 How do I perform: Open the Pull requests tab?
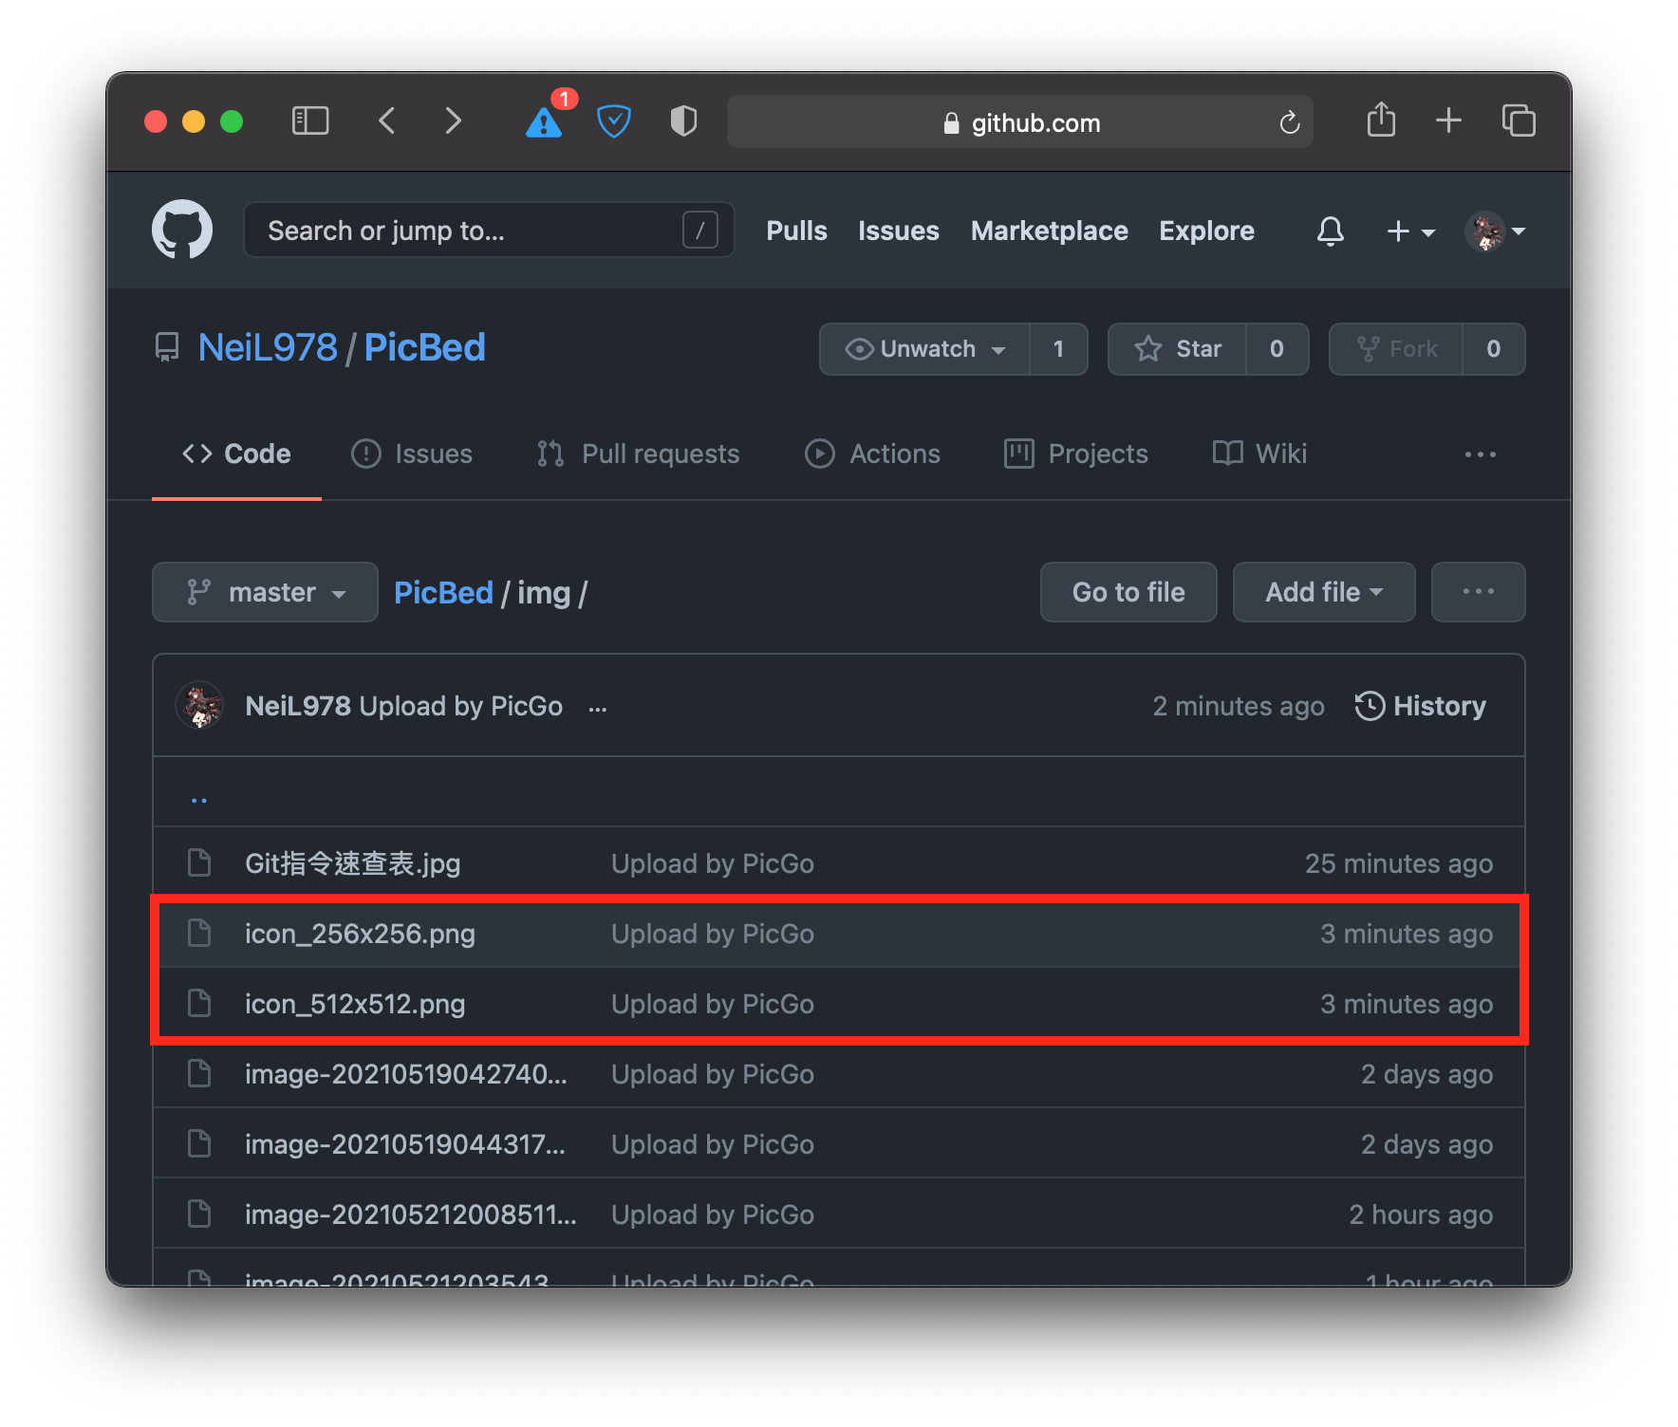click(638, 454)
